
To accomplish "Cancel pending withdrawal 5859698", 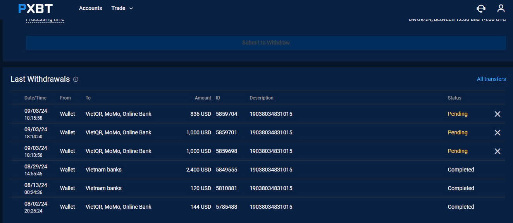I will 498,151.
